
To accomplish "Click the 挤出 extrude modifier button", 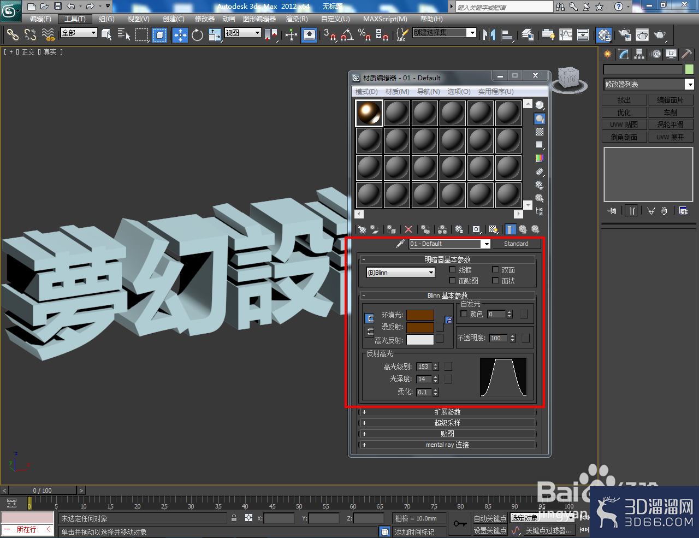I will point(624,100).
